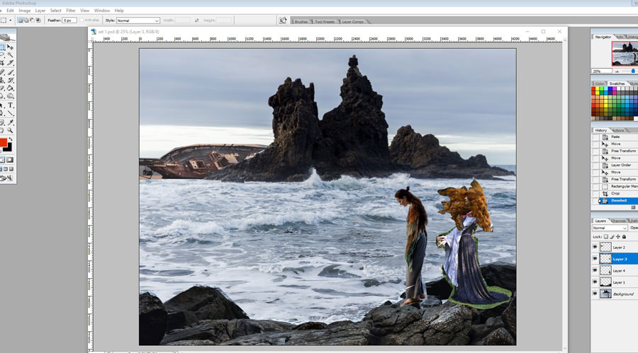This screenshot has height=353, width=638.
Task: Hide Layer 2 visibility eye
Action: (x=595, y=247)
